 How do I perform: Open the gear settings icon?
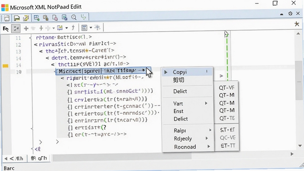click(290, 14)
